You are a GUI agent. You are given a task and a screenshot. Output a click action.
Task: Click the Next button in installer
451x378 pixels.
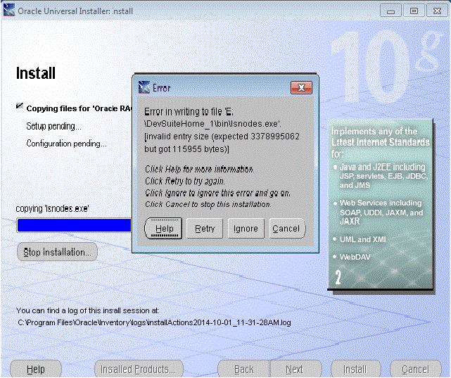coord(294,370)
